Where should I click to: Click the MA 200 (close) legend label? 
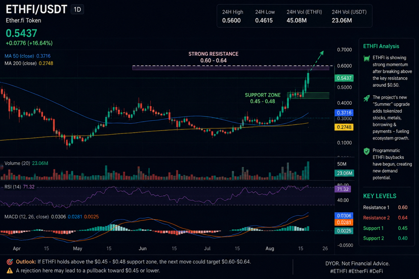point(20,63)
